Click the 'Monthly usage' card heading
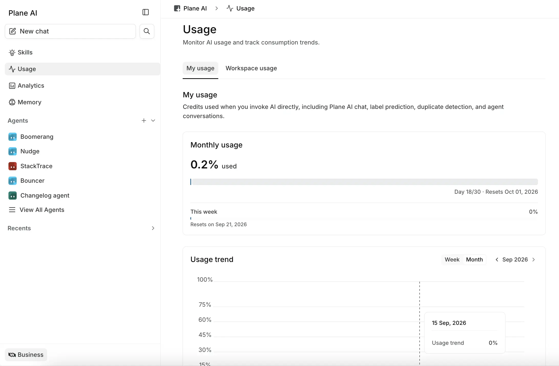This screenshot has height=366, width=559. coord(216,145)
